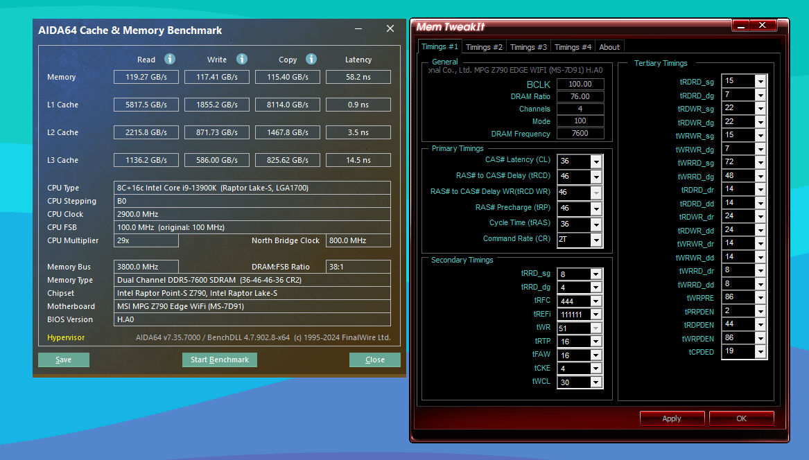
Task: Click the DRAM Ratio value field
Action: [x=580, y=96]
